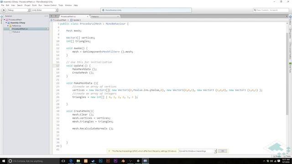Open the ProceduralMesh class breadcrumb dropdown
This screenshot has height=164, width=292.
pos(60,20)
